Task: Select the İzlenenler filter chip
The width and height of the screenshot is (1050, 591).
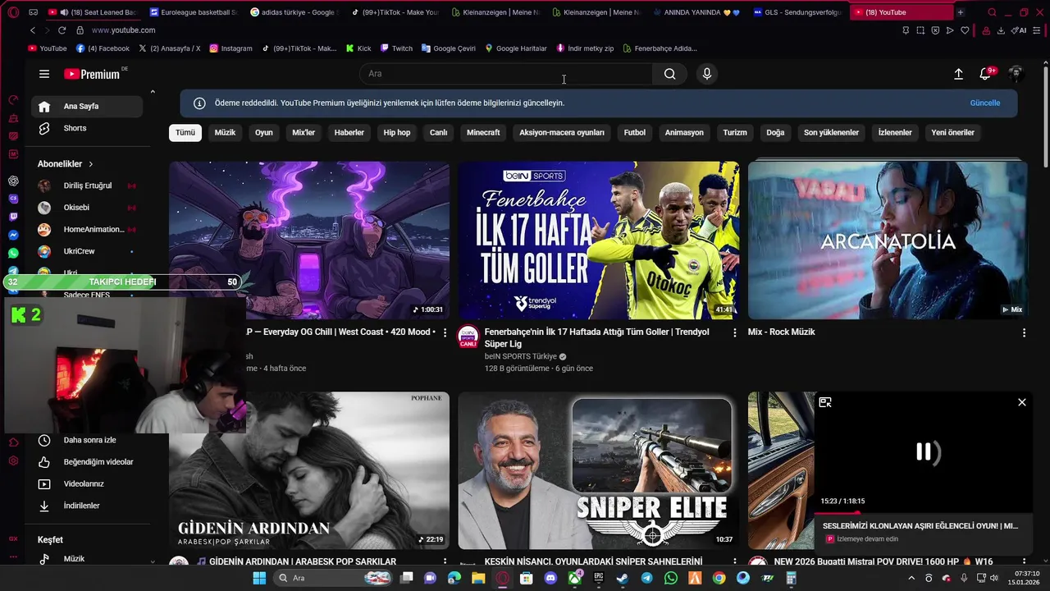Action: click(x=895, y=133)
